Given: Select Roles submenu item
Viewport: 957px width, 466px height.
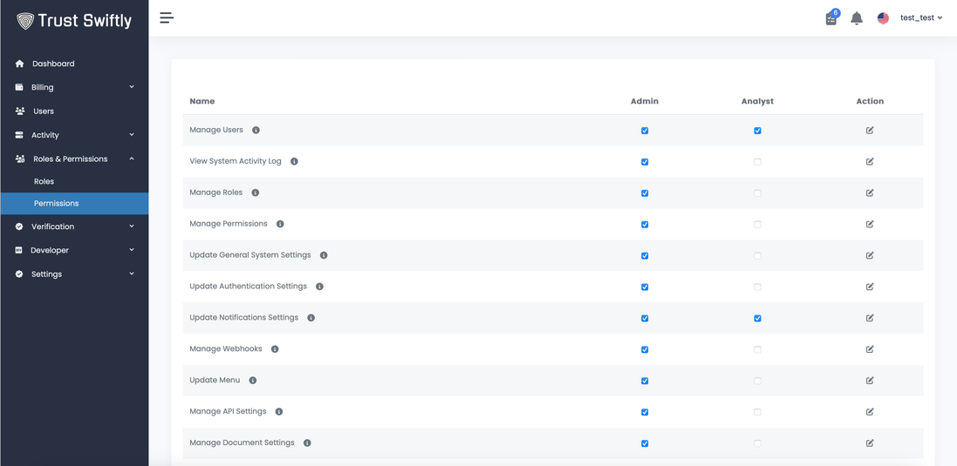Looking at the screenshot, I should pos(44,182).
